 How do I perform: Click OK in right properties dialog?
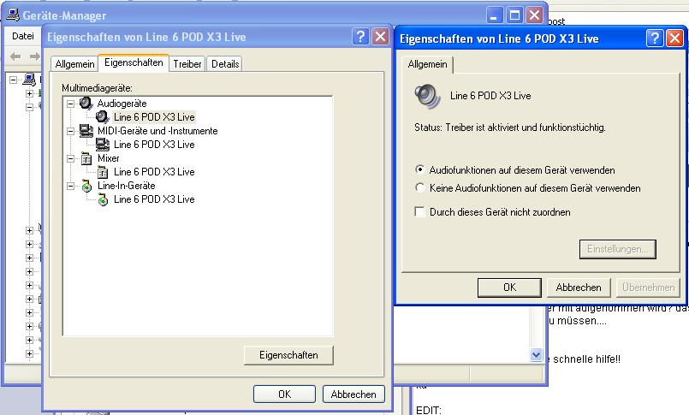coord(509,288)
